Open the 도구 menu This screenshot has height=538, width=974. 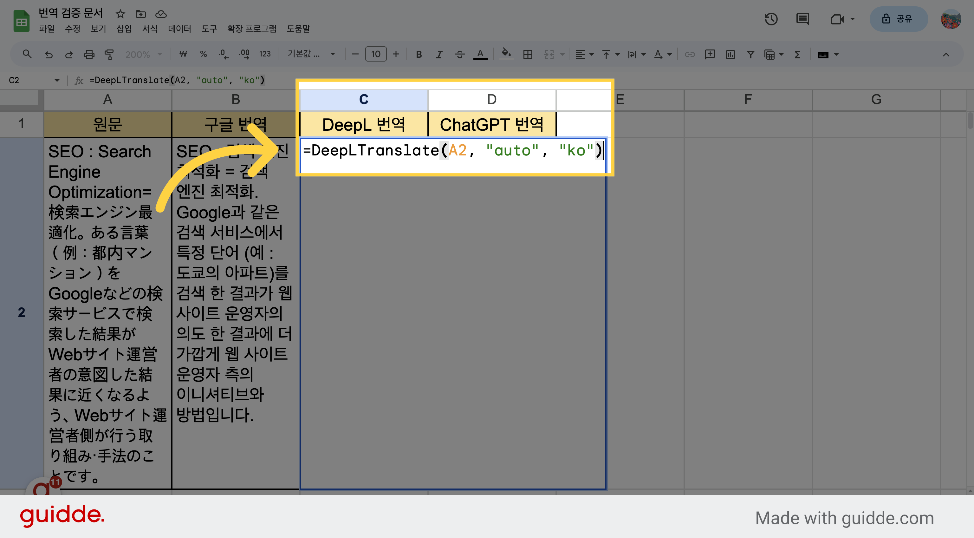click(x=209, y=29)
